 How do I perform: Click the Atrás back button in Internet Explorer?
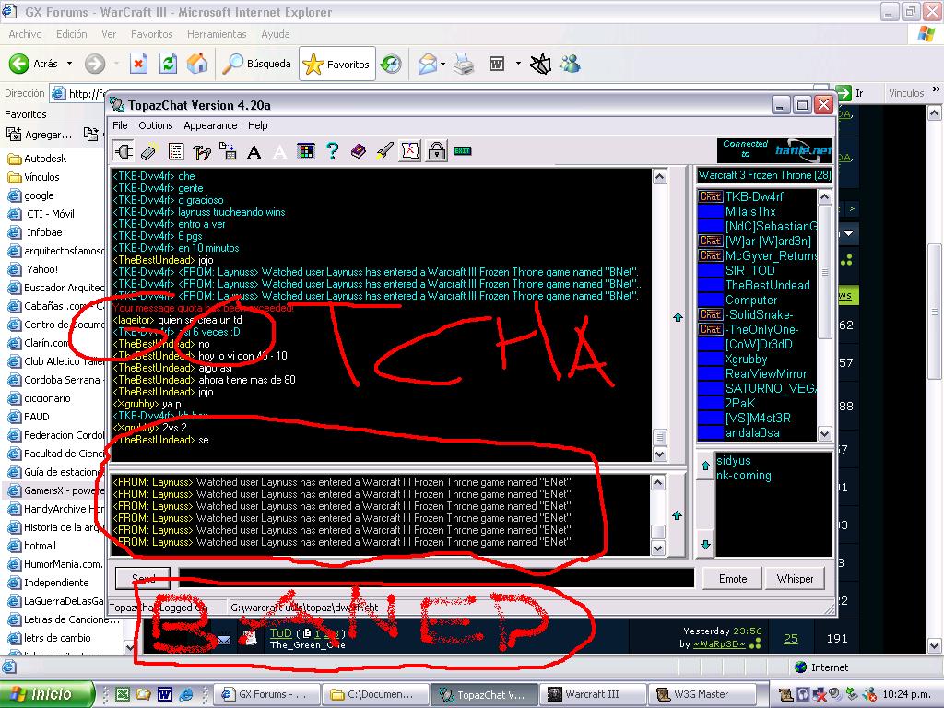pos(34,64)
